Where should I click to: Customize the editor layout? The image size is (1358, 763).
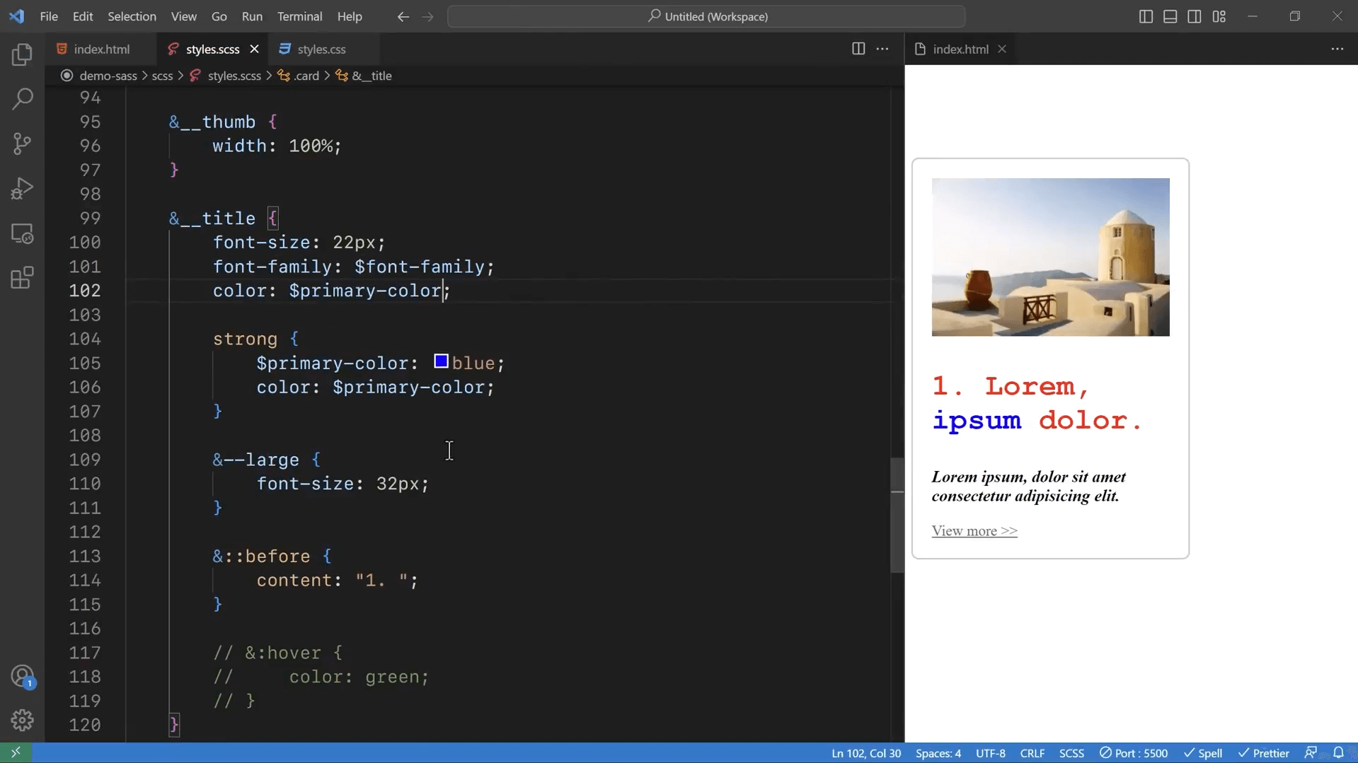tap(1219, 16)
